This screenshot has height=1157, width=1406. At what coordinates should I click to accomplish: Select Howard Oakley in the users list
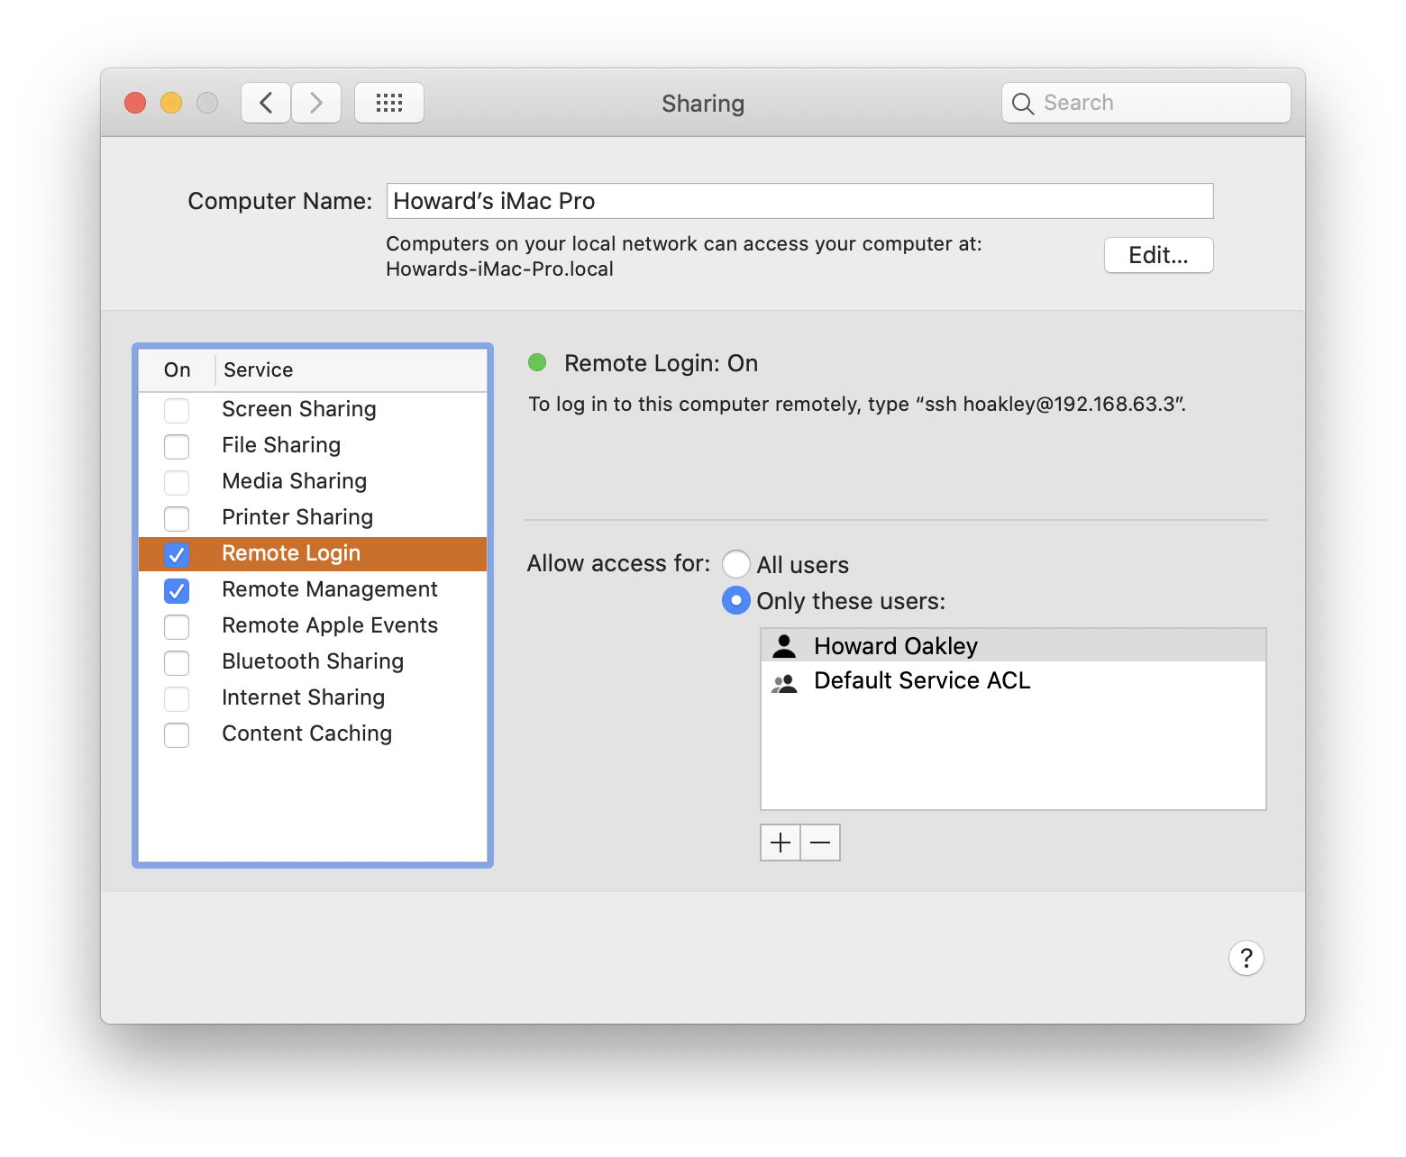pos(895,646)
